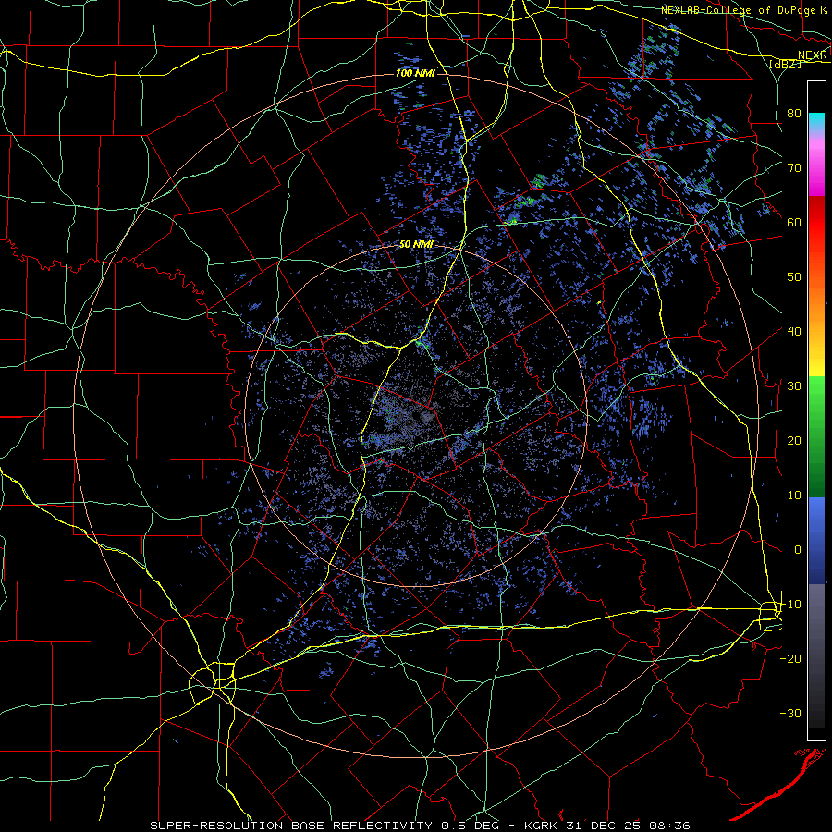Click the "100 NMI" range ring label
The image size is (832, 832).
(x=415, y=73)
